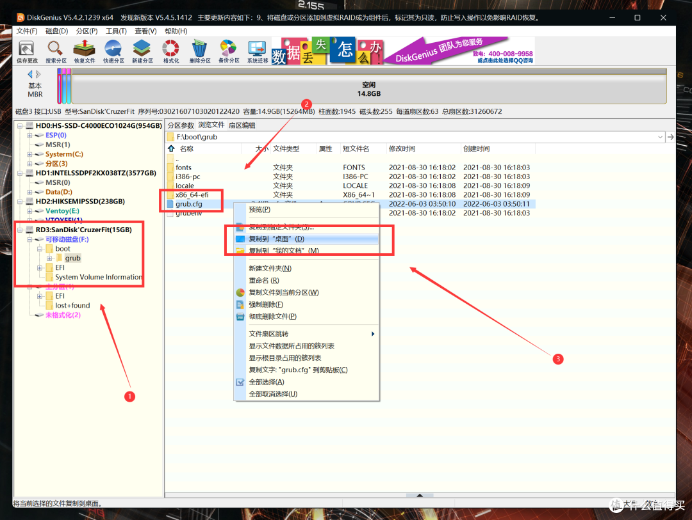Click the 保存更改 (Save Changes) toolbar icon
692x520 pixels.
27,51
